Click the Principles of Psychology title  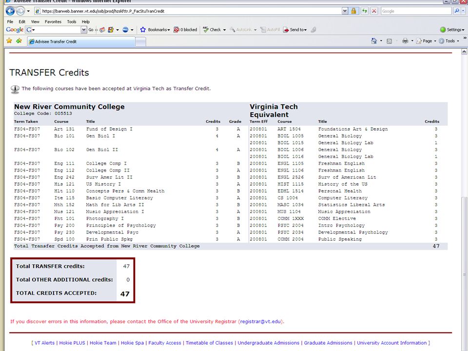(x=121, y=225)
